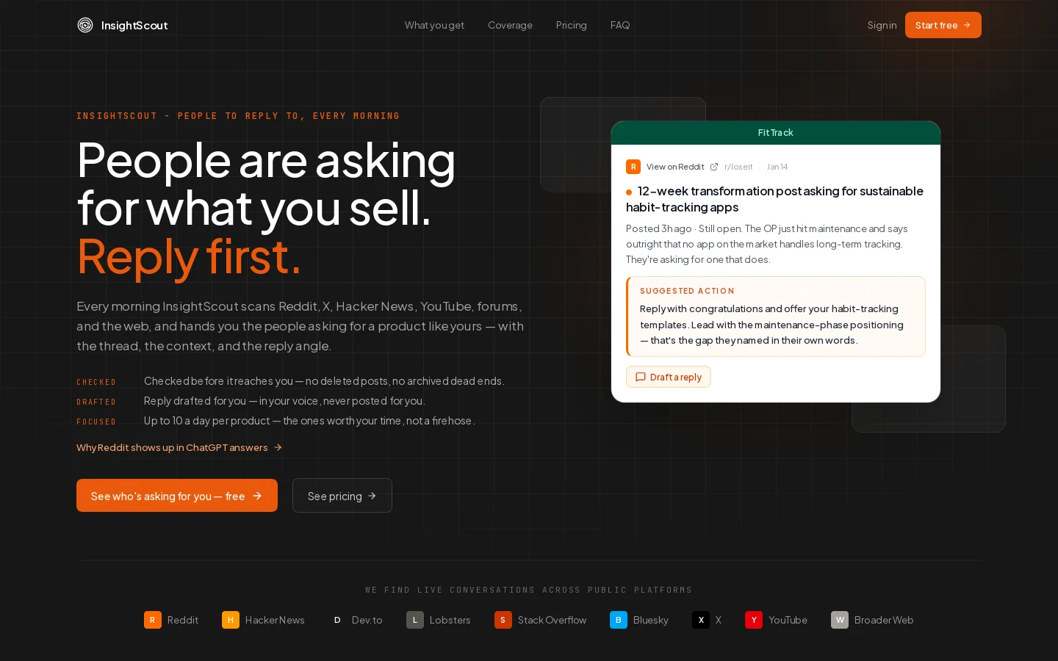Click the Start free button
Viewport: 1058px width, 661px height.
coord(943,25)
